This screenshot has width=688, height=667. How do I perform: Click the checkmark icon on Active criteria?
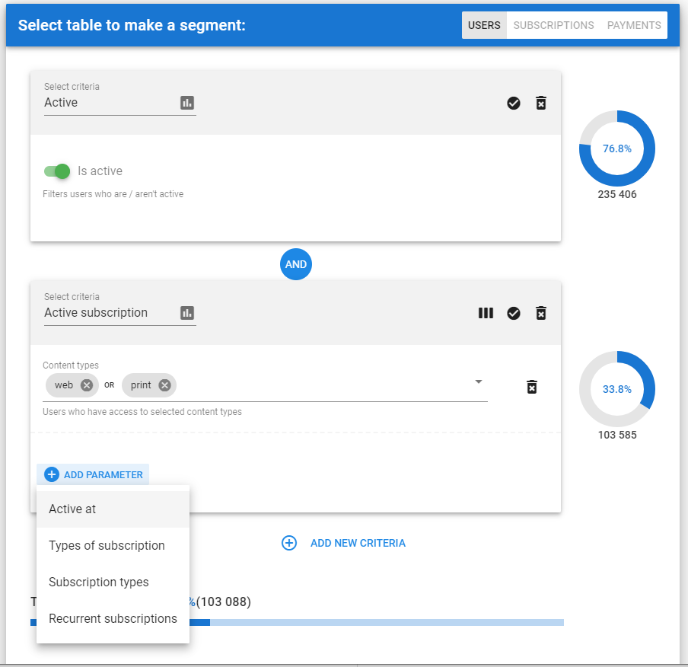click(513, 103)
